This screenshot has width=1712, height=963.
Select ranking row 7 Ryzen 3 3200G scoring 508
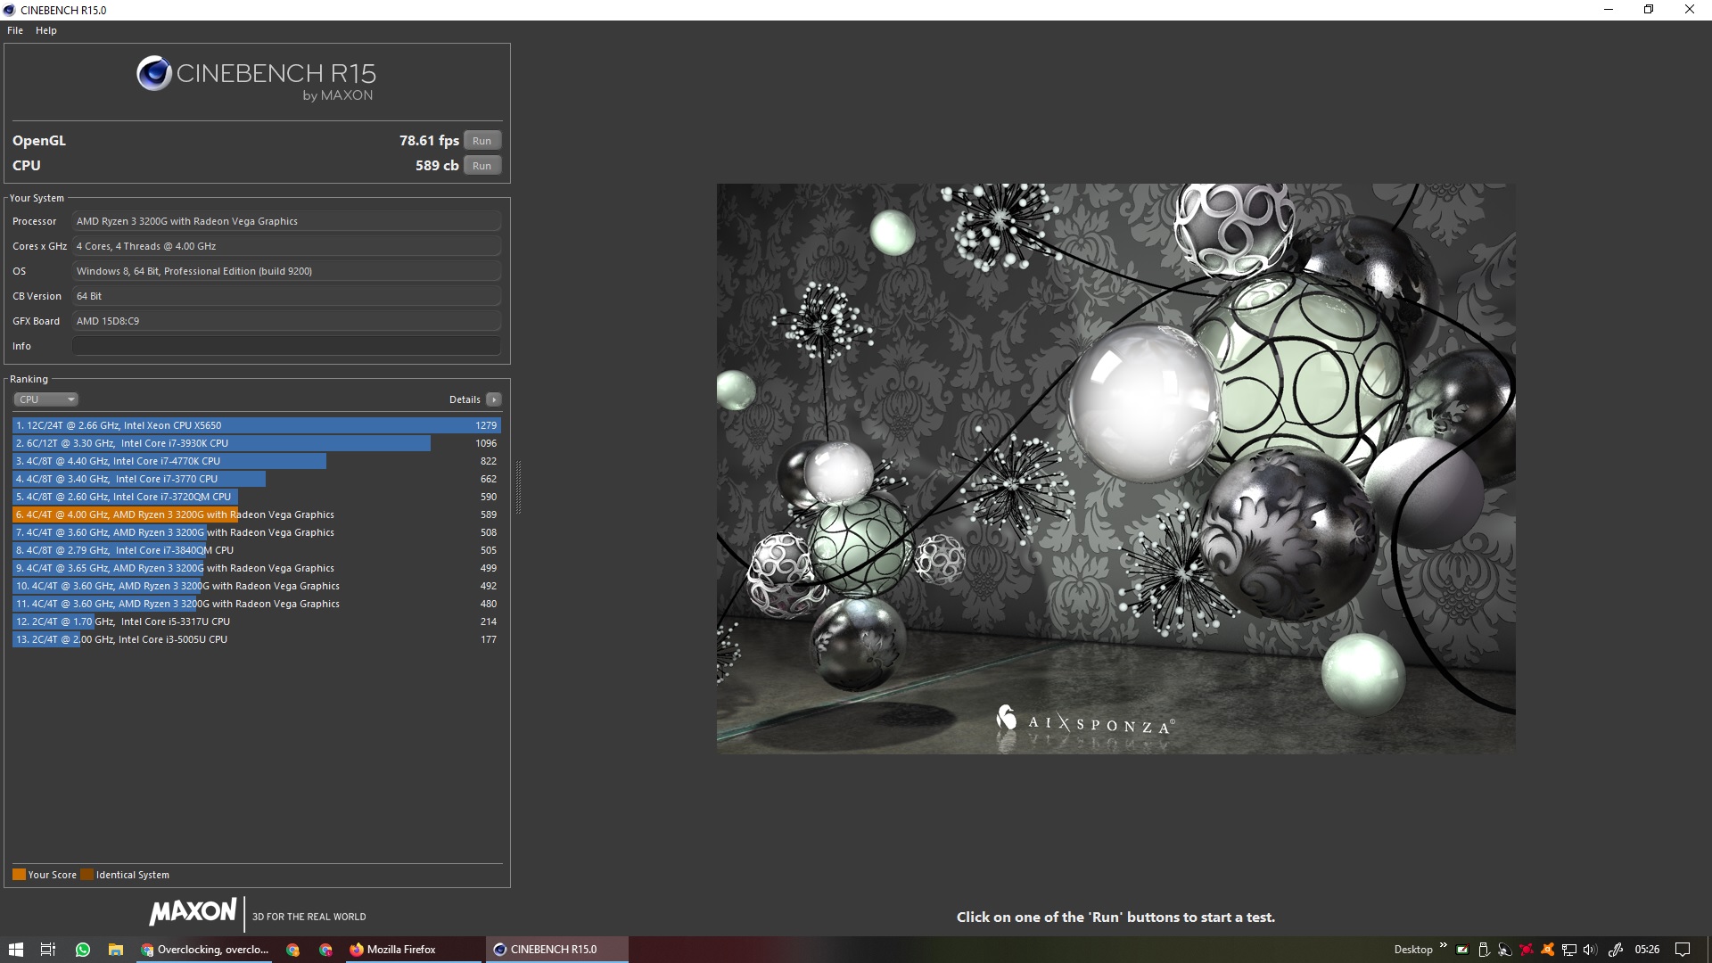(257, 532)
